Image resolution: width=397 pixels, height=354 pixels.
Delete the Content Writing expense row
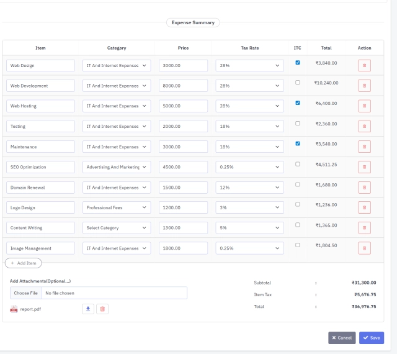point(364,228)
